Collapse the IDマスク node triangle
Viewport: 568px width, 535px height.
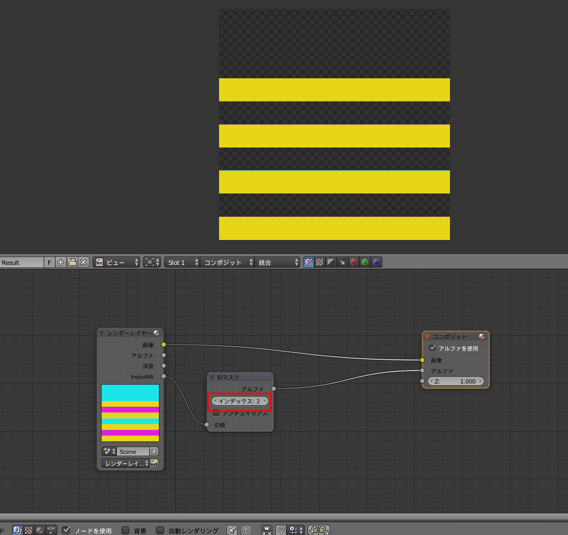coord(212,377)
